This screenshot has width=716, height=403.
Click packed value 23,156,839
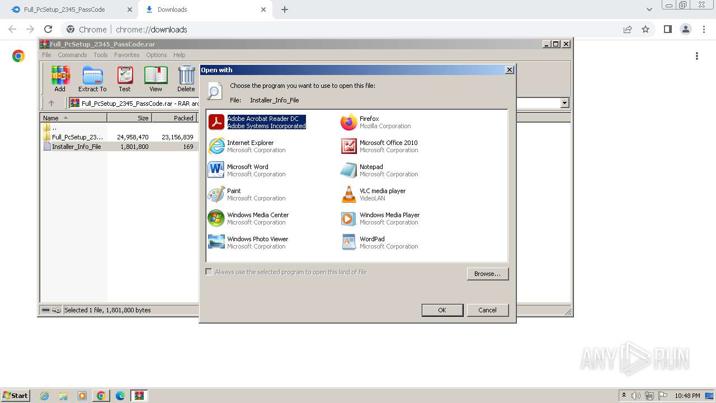177,137
